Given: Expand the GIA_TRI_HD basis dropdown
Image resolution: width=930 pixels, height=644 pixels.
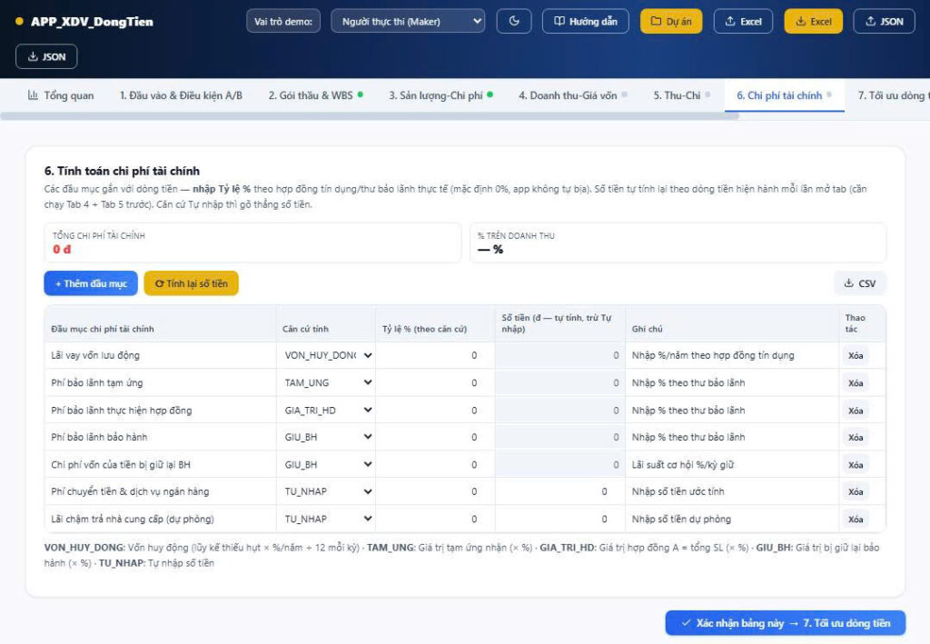Looking at the screenshot, I should tap(327, 411).
